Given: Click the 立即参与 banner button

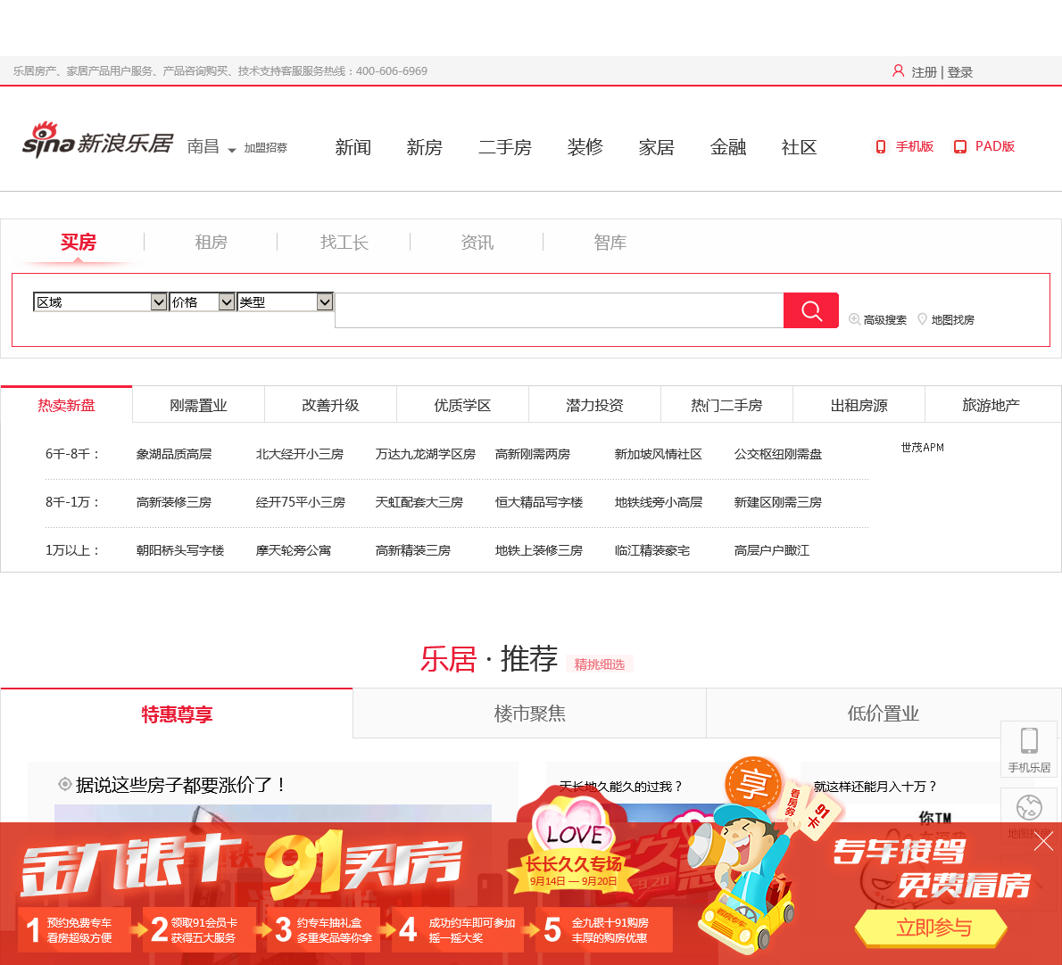Looking at the screenshot, I should point(932,928).
